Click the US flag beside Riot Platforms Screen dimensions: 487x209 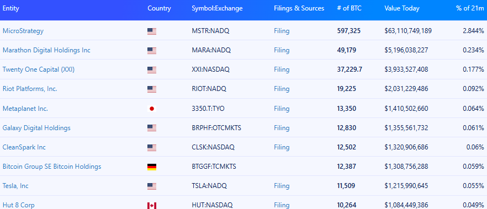pyautogui.click(x=152, y=89)
